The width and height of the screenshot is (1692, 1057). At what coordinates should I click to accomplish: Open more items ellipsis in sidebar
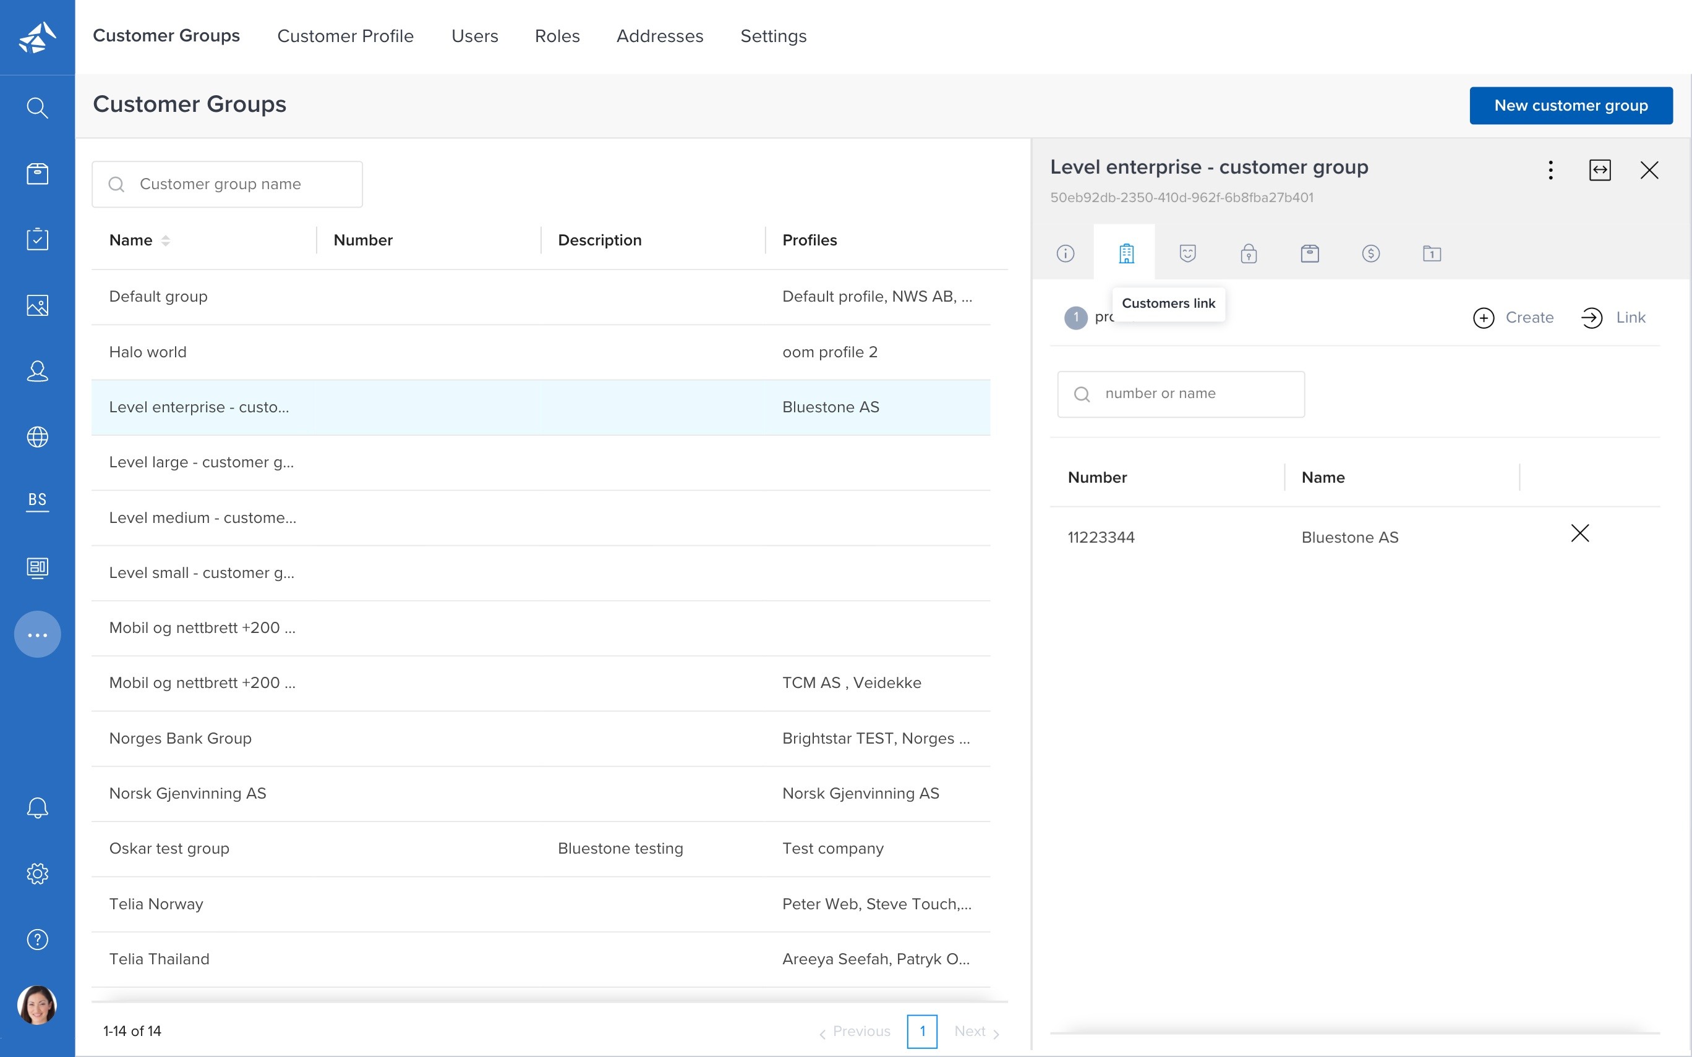(x=37, y=635)
